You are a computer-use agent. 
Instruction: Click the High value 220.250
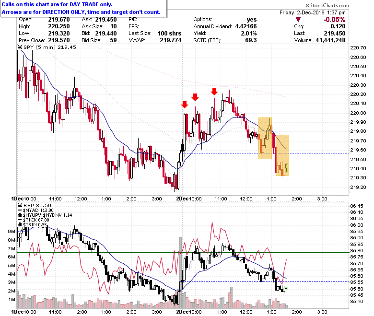pyautogui.click(x=59, y=26)
